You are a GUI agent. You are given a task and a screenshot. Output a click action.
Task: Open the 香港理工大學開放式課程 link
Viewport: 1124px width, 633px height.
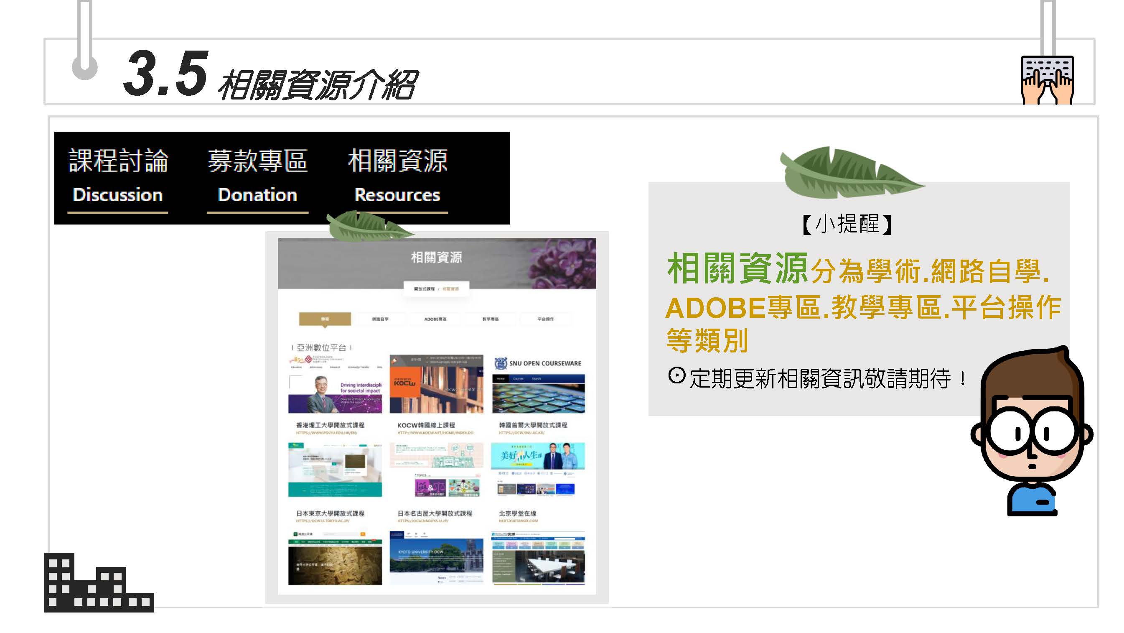click(x=330, y=425)
